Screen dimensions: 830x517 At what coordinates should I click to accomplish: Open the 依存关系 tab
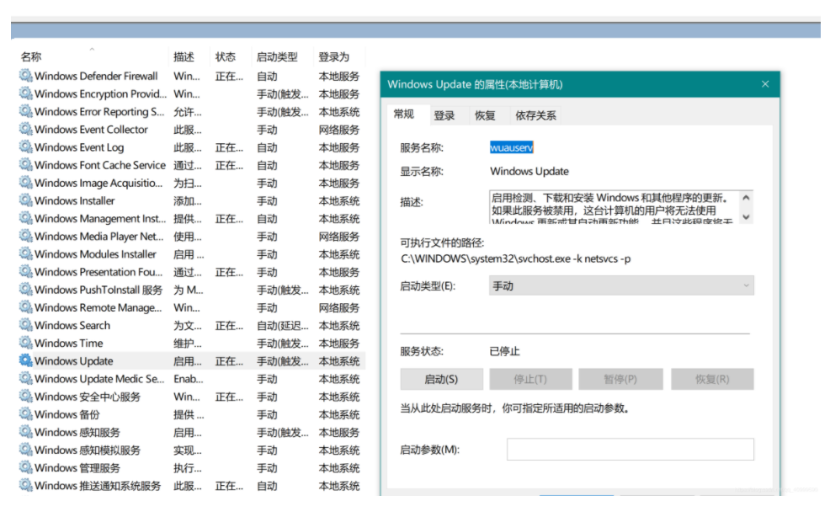point(535,115)
